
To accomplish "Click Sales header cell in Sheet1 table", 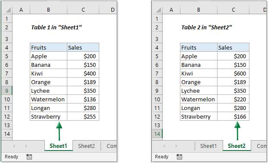I will [x=83, y=47].
